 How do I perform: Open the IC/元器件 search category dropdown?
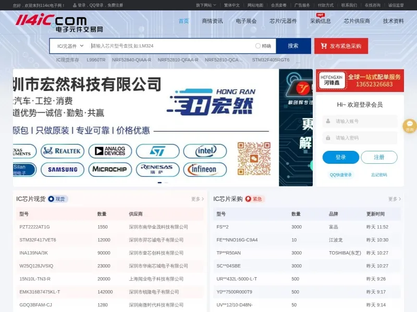[70, 46]
